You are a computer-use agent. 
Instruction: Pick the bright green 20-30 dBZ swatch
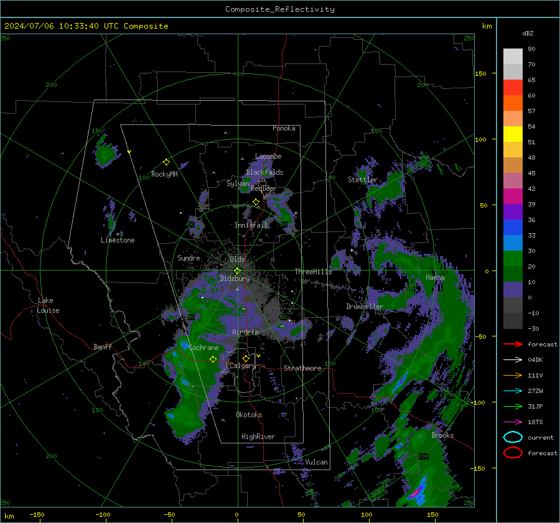[x=513, y=259]
